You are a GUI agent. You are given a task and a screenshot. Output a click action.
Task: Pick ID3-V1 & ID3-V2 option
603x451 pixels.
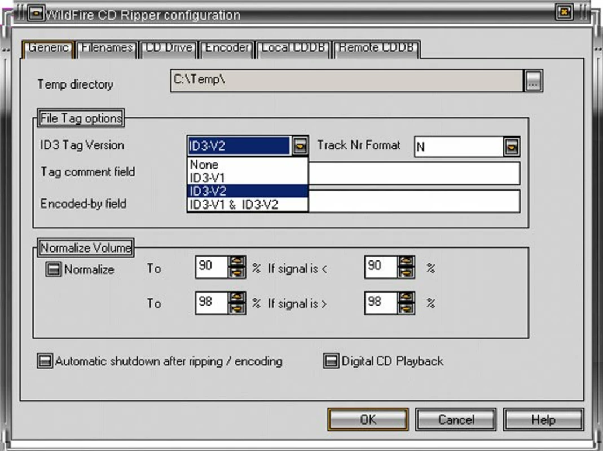pos(248,204)
